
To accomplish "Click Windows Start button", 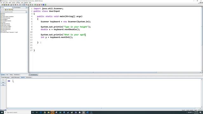I will pos(2,112).
